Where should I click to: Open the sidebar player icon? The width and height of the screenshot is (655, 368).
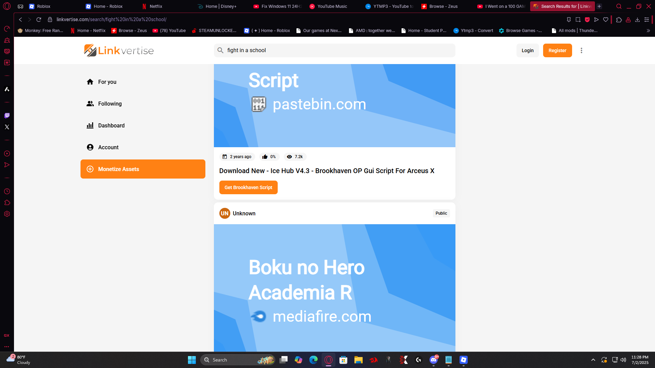(7, 154)
